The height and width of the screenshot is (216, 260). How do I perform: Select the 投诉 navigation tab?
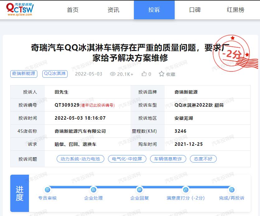(154, 10)
